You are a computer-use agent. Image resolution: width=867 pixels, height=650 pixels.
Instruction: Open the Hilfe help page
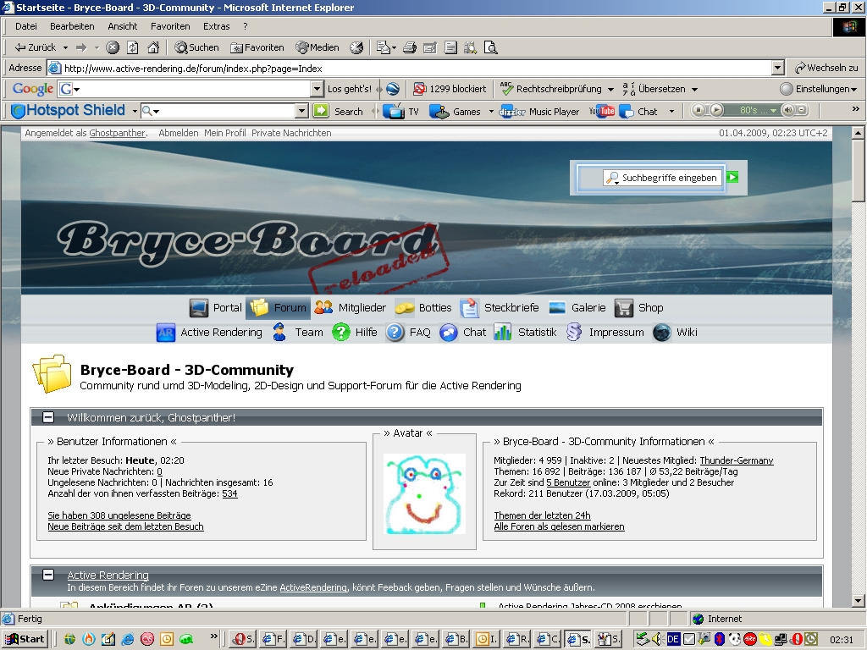(355, 332)
